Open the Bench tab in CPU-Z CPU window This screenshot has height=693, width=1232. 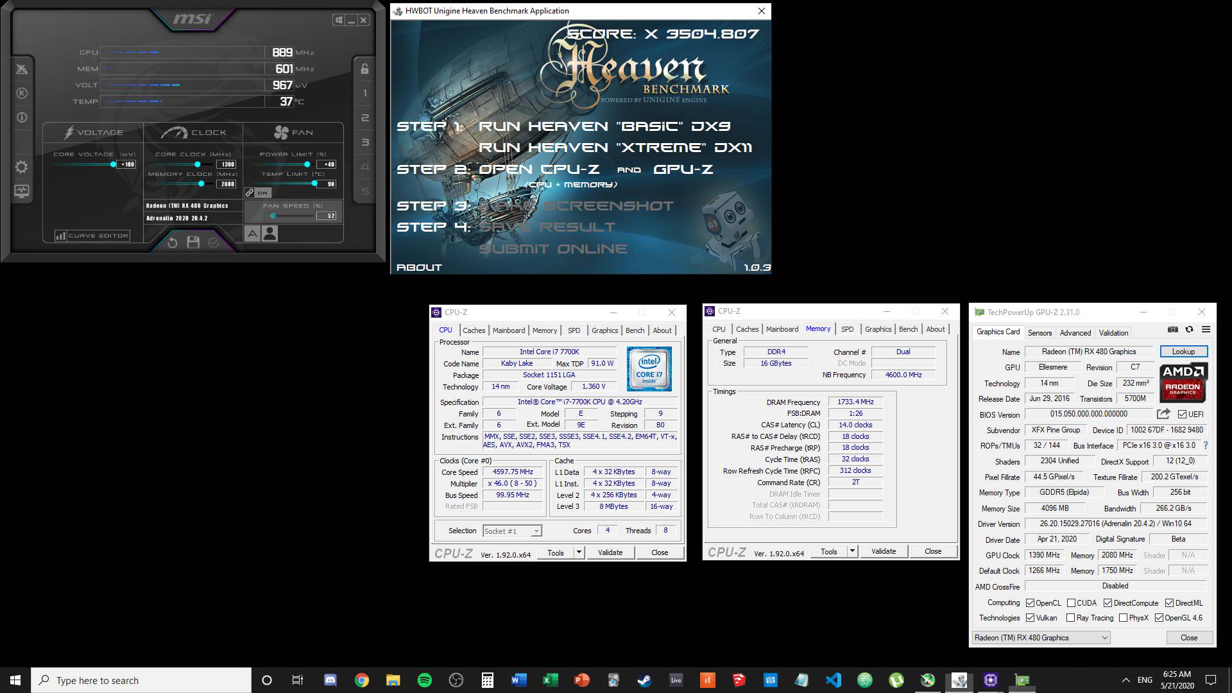click(x=635, y=330)
